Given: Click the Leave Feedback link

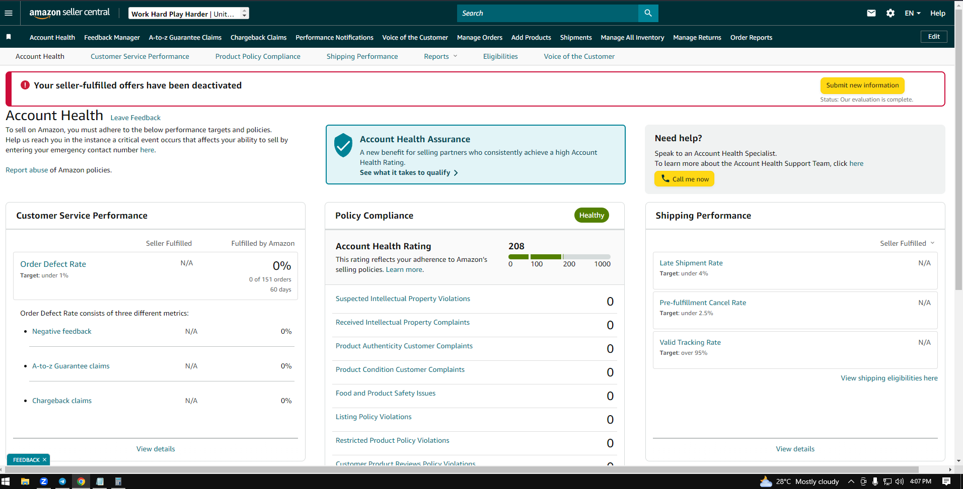Looking at the screenshot, I should [x=135, y=118].
